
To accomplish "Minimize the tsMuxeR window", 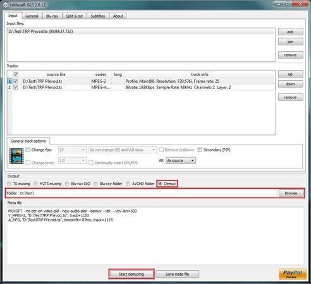I will click(x=278, y=3).
